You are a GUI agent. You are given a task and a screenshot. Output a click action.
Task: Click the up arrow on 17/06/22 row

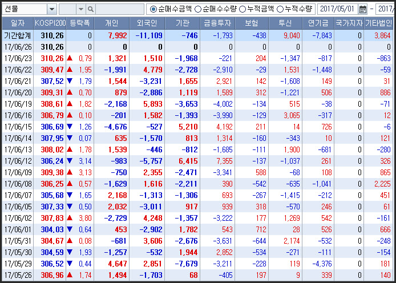click(x=70, y=70)
